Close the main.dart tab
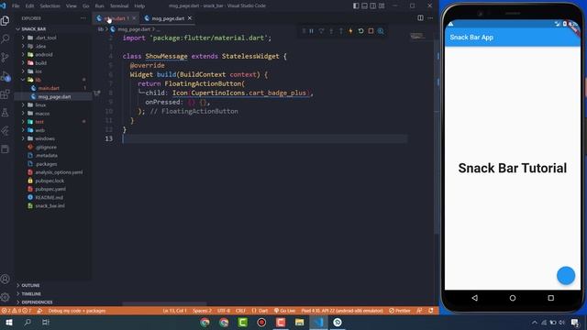The image size is (587, 330). 134,18
